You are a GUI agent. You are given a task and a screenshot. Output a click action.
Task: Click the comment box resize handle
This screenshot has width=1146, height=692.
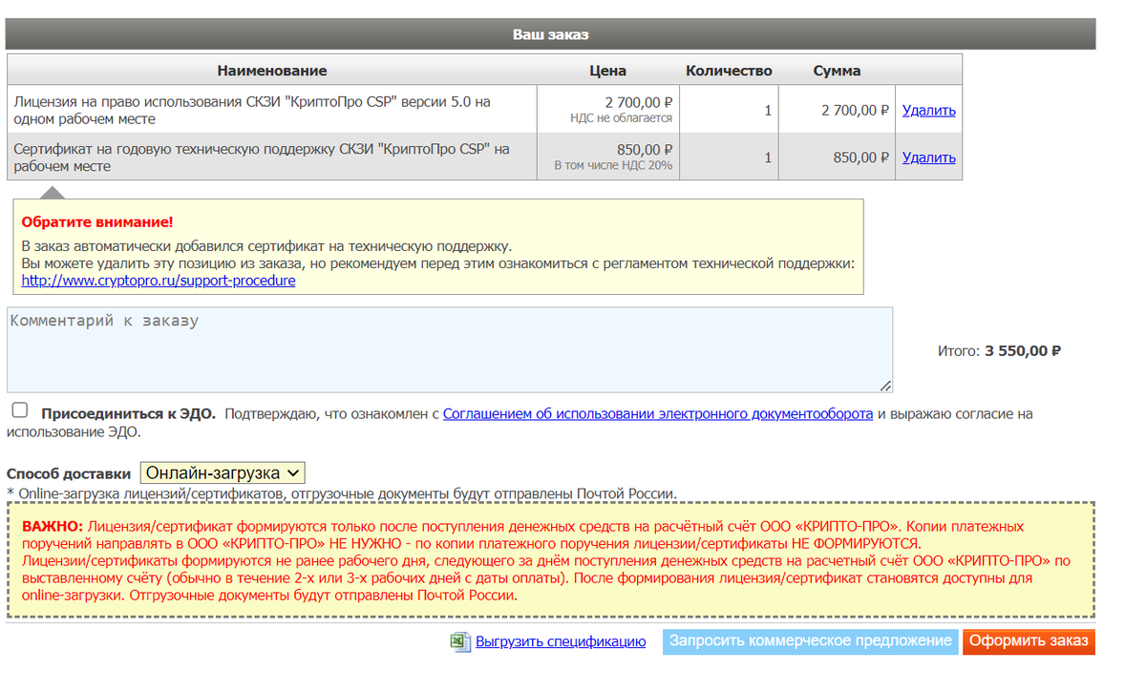tap(885, 385)
